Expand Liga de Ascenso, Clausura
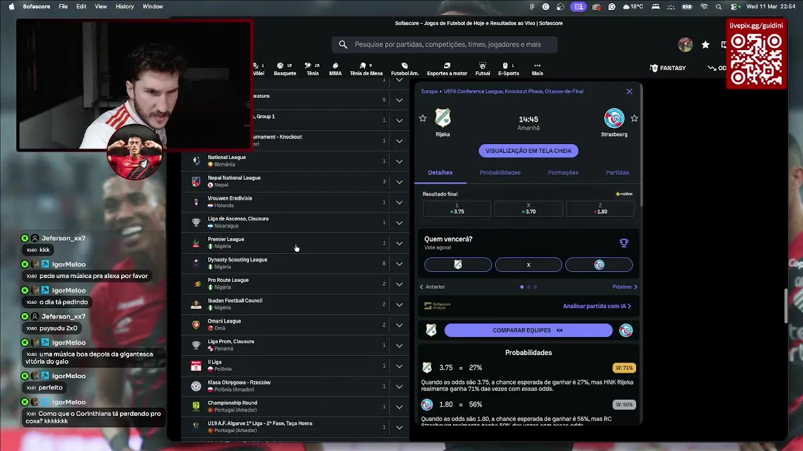Screen dimensions: 803x451 (x=399, y=222)
